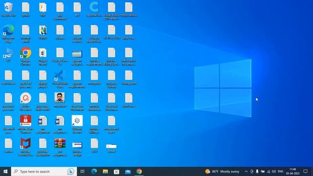Click the ENG language indicator

pyautogui.click(x=280, y=172)
